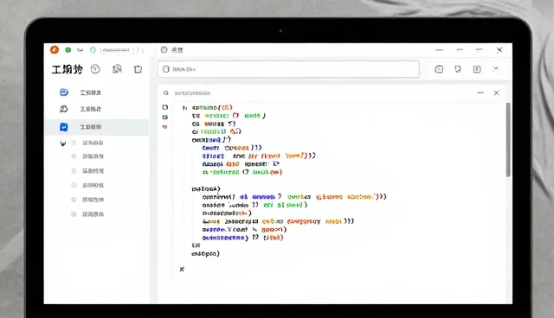Click the green dot icon beside the logo

pyautogui.click(x=68, y=50)
